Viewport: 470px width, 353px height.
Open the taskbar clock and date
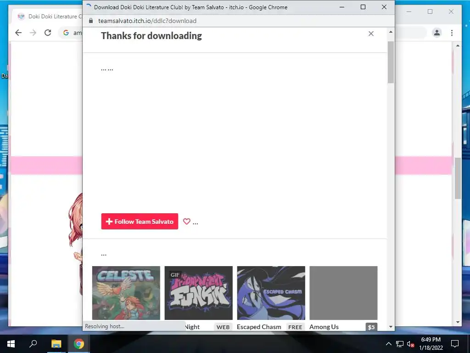click(x=431, y=344)
